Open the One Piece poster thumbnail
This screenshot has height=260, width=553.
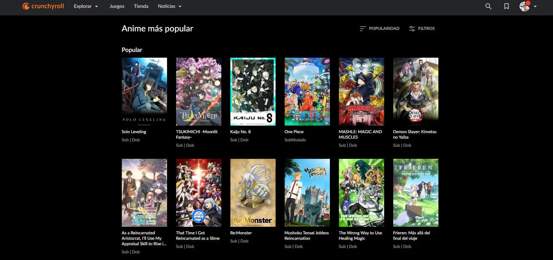[x=307, y=91]
